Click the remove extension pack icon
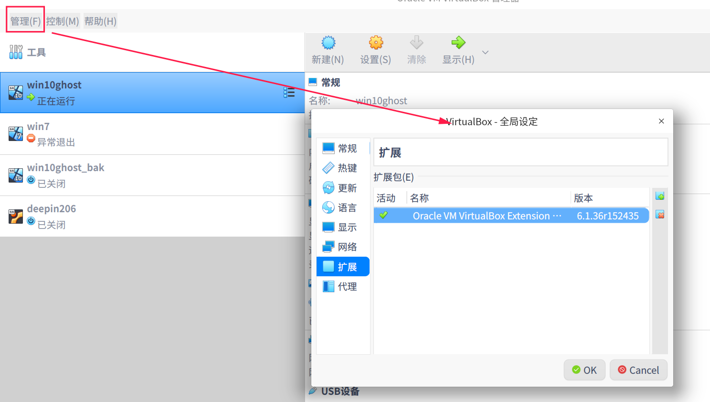The image size is (710, 402). (660, 215)
